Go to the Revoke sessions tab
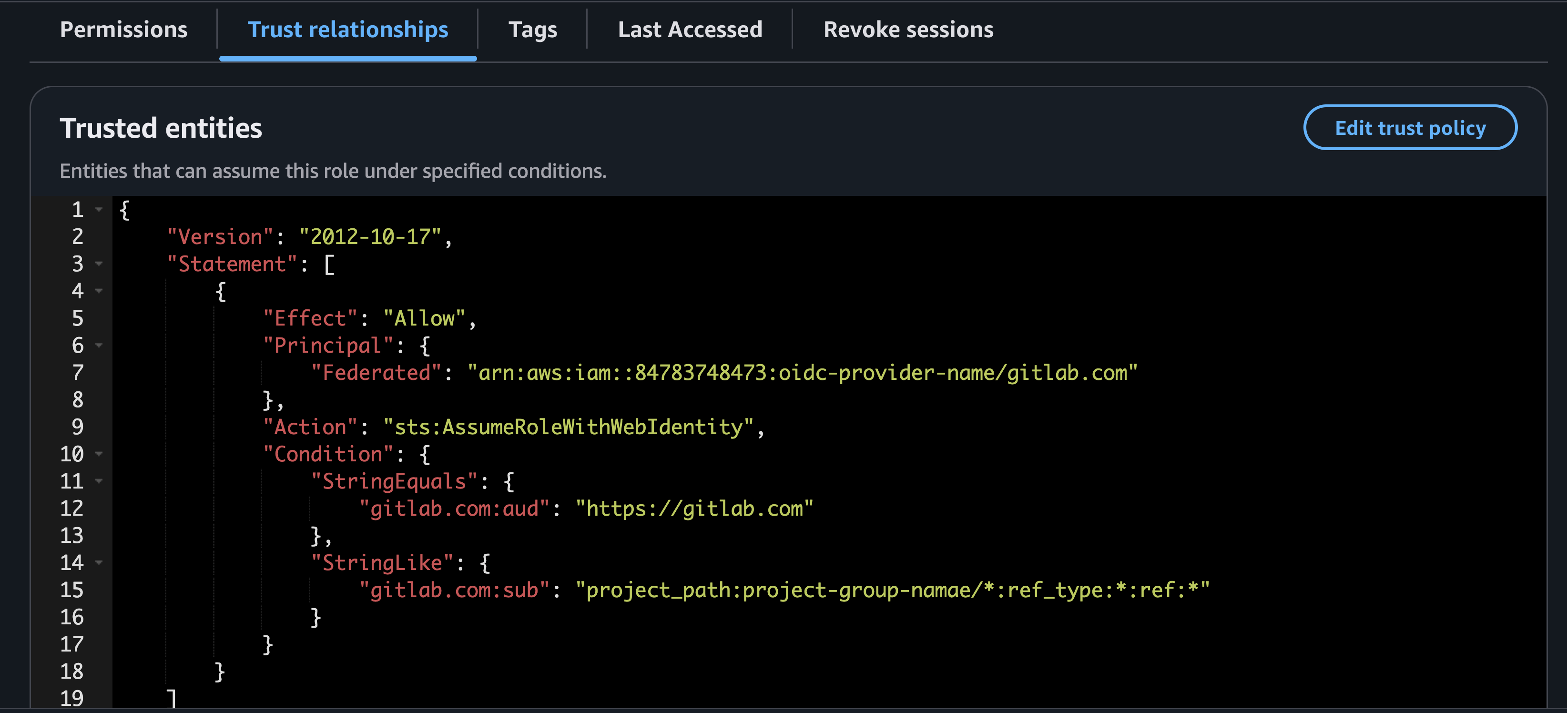The height and width of the screenshot is (713, 1567). [x=908, y=29]
